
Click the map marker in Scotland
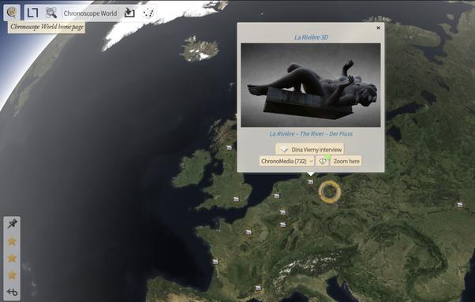229,147
